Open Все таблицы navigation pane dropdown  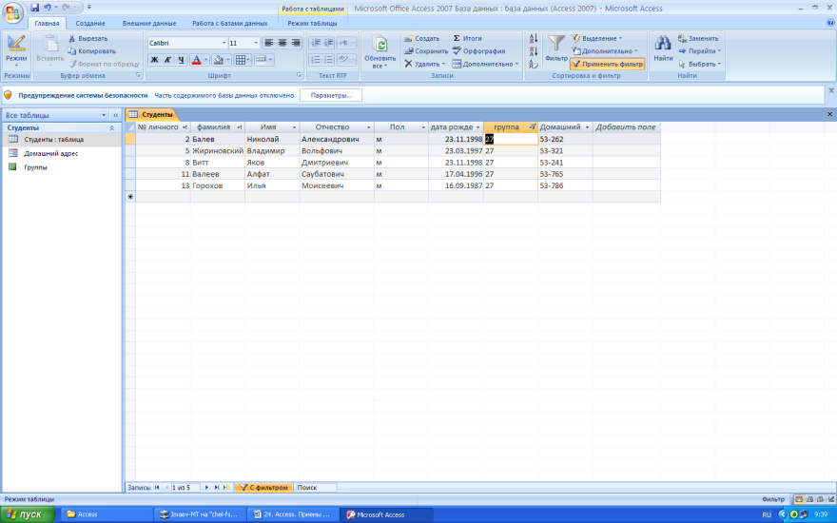pyautogui.click(x=104, y=115)
